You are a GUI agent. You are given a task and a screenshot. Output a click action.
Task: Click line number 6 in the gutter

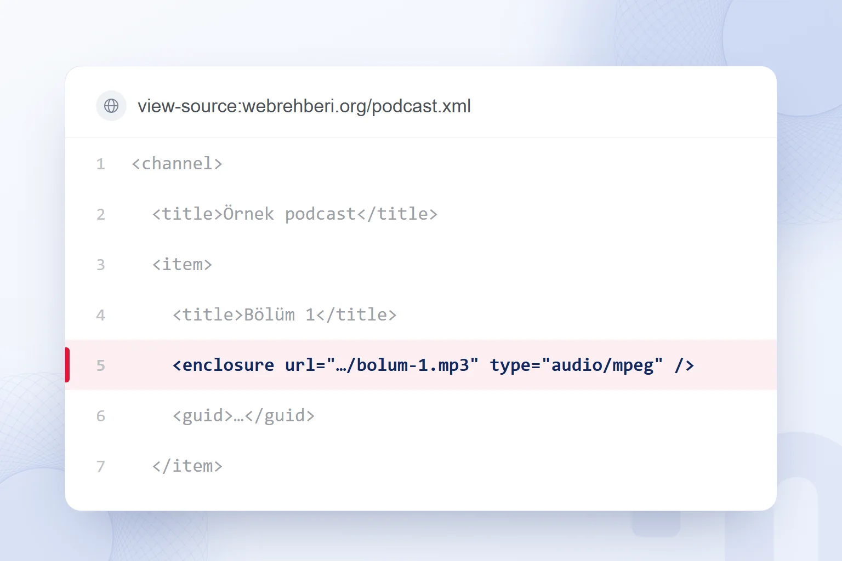click(x=101, y=416)
